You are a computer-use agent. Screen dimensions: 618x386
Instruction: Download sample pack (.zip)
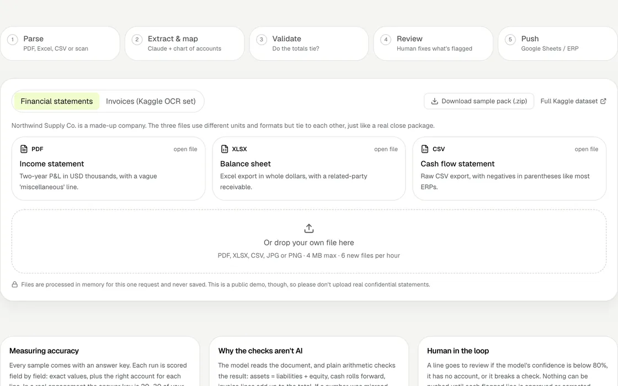(479, 101)
